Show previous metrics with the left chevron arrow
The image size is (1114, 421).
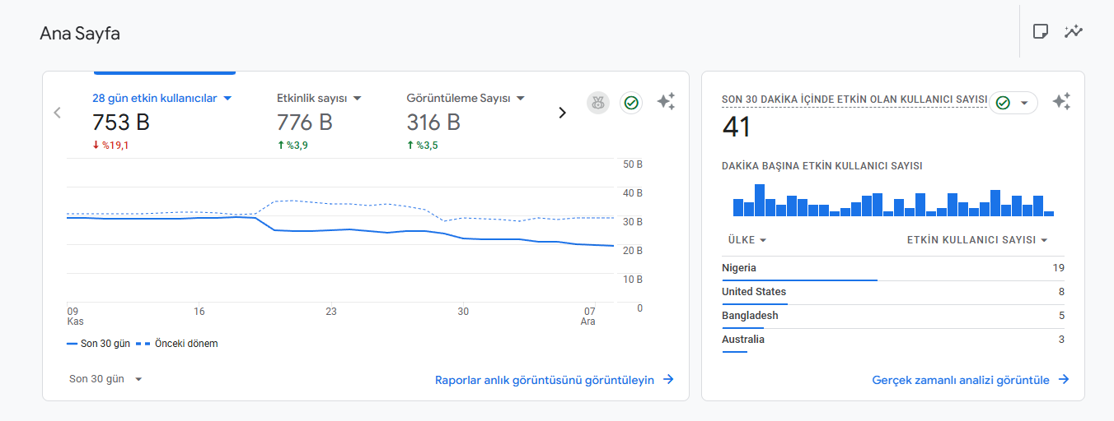click(57, 113)
